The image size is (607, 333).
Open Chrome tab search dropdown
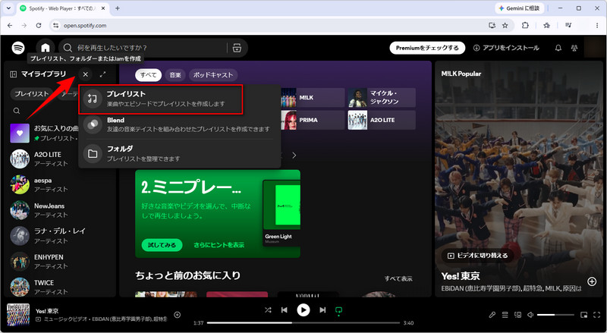[8, 8]
